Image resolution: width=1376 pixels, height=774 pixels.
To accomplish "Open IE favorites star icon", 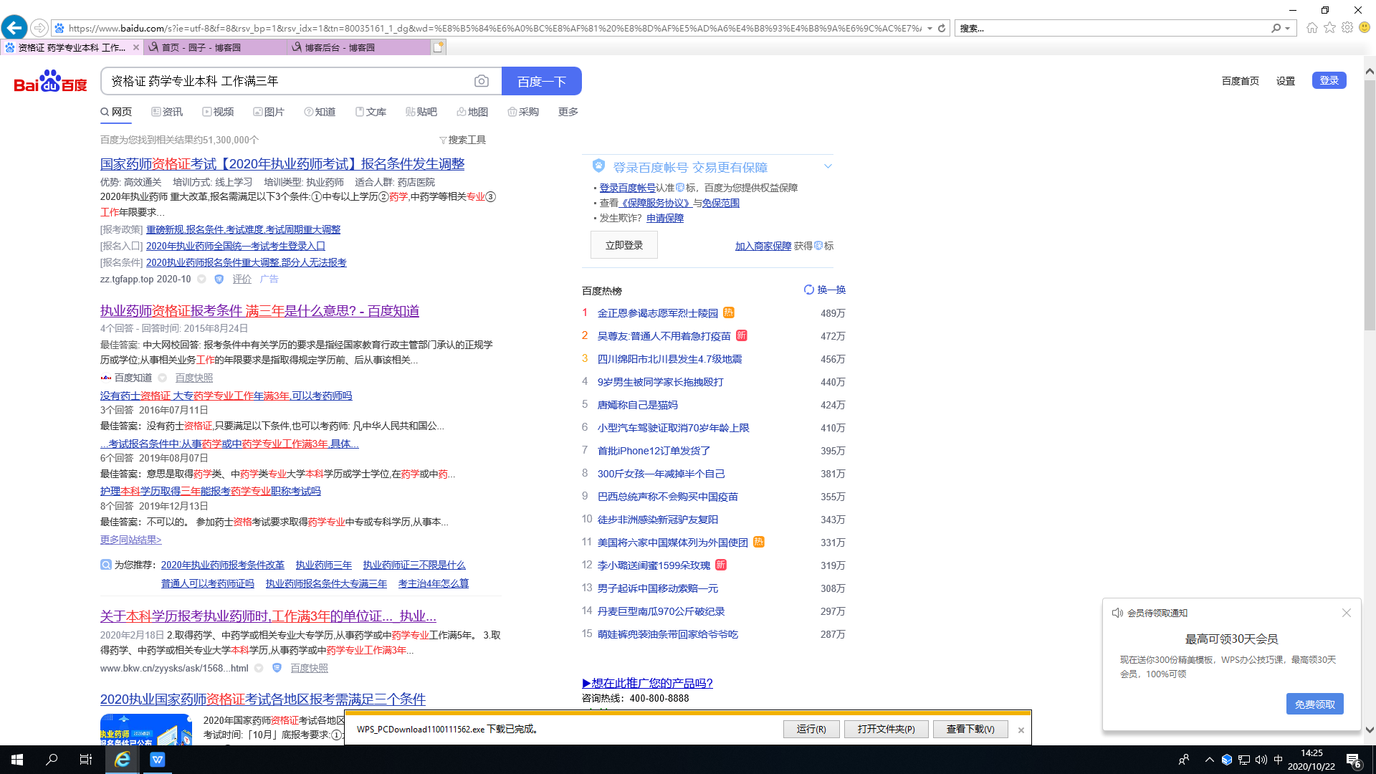I will tap(1329, 28).
